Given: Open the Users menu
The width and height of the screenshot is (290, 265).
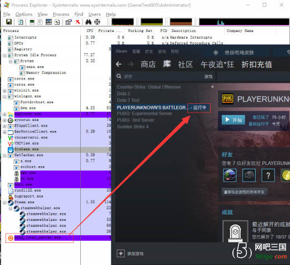Looking at the screenshot, I should click(x=95, y=14).
